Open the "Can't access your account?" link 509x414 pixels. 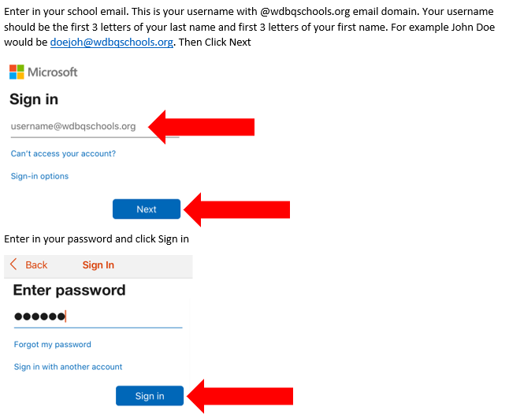(63, 153)
